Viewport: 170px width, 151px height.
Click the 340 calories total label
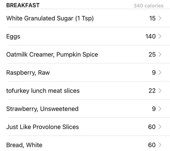click(148, 6)
